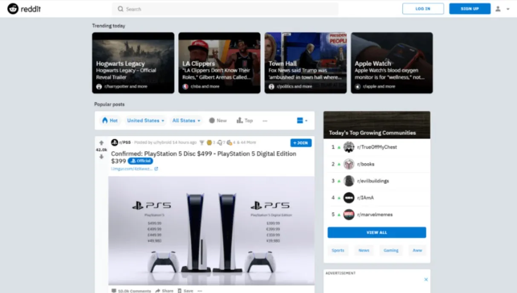Click the trophy award icon on post
517x293 pixels.
(x=202, y=143)
